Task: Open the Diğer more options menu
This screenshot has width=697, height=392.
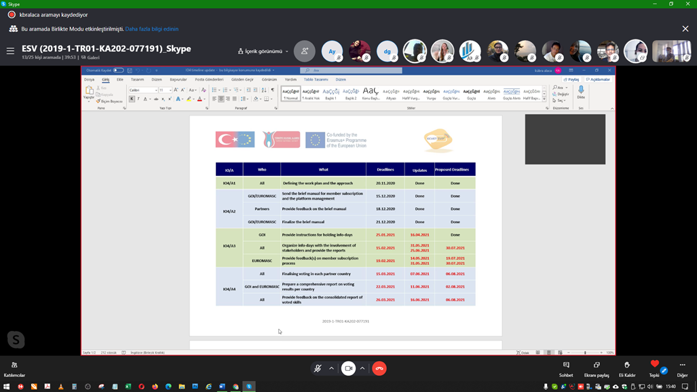Action: (x=682, y=369)
